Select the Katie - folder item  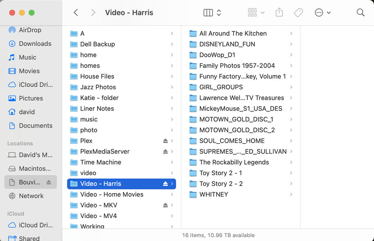click(x=121, y=98)
